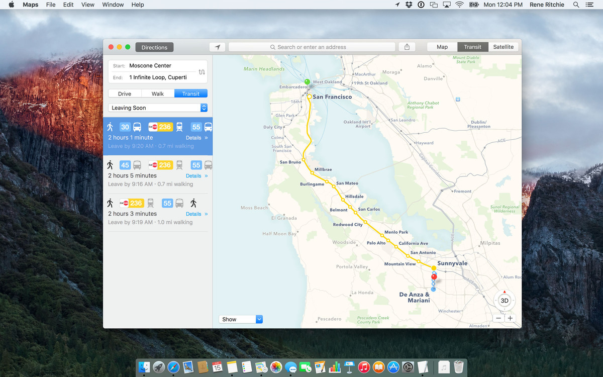Expand Details for 2 hours 5 minutes route
Viewport: 603px width, 377px height.
coord(196,176)
